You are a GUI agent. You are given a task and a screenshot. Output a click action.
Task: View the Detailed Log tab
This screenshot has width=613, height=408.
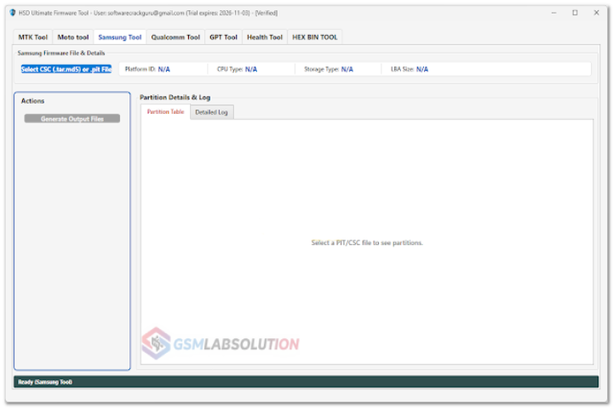click(211, 112)
